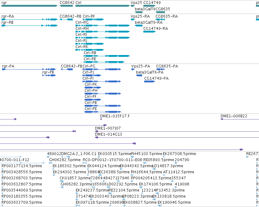Open the Cirl-RE transcript
Screen dimensions: 259x207
pos(104,62)
